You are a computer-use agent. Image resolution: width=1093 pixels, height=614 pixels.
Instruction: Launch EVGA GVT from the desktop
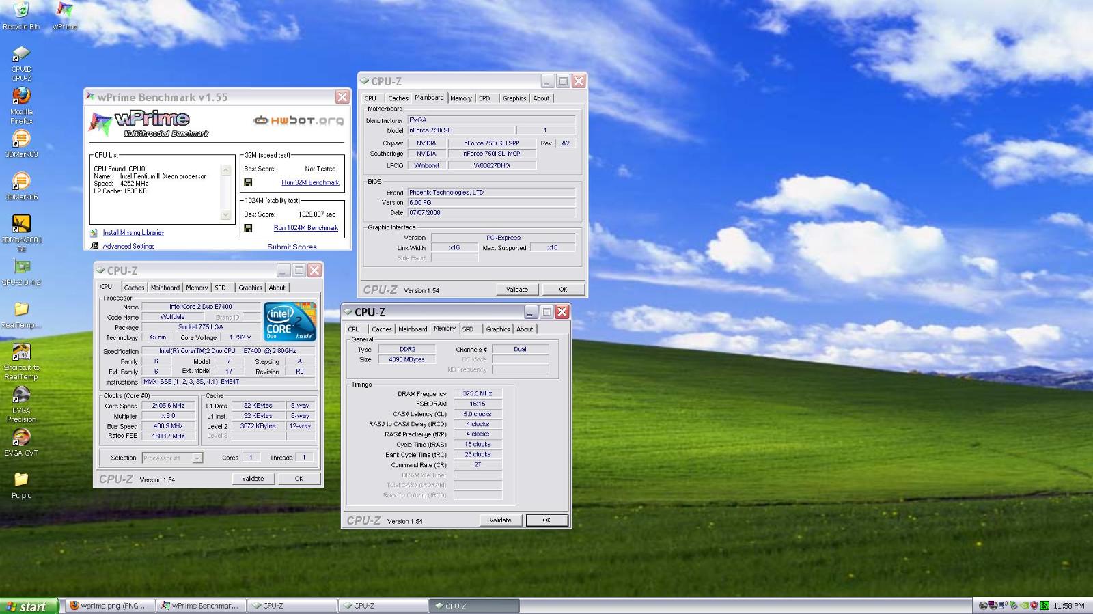click(21, 443)
